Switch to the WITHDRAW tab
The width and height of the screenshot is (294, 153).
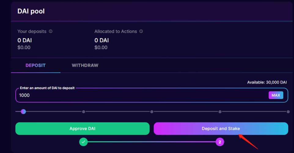[x=85, y=66]
